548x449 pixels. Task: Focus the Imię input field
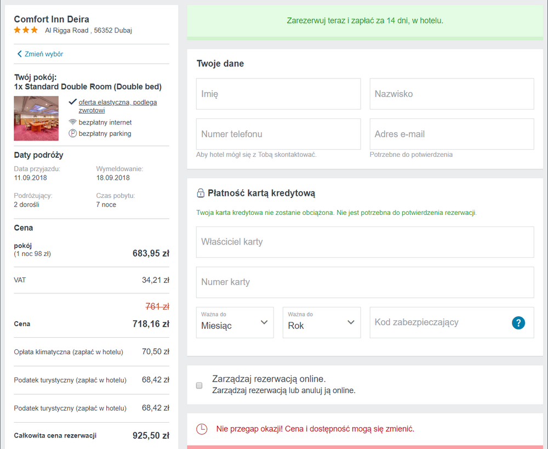coord(278,94)
